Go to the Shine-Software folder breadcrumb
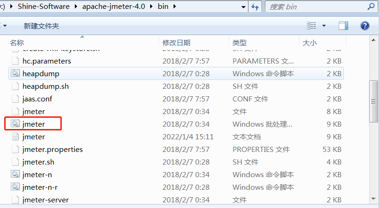 44,7
